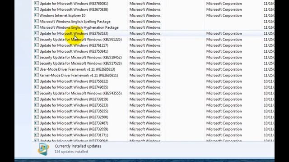Select Security Update (KB2761226) entry
The height and width of the screenshot is (162, 289).
tap(80, 39)
